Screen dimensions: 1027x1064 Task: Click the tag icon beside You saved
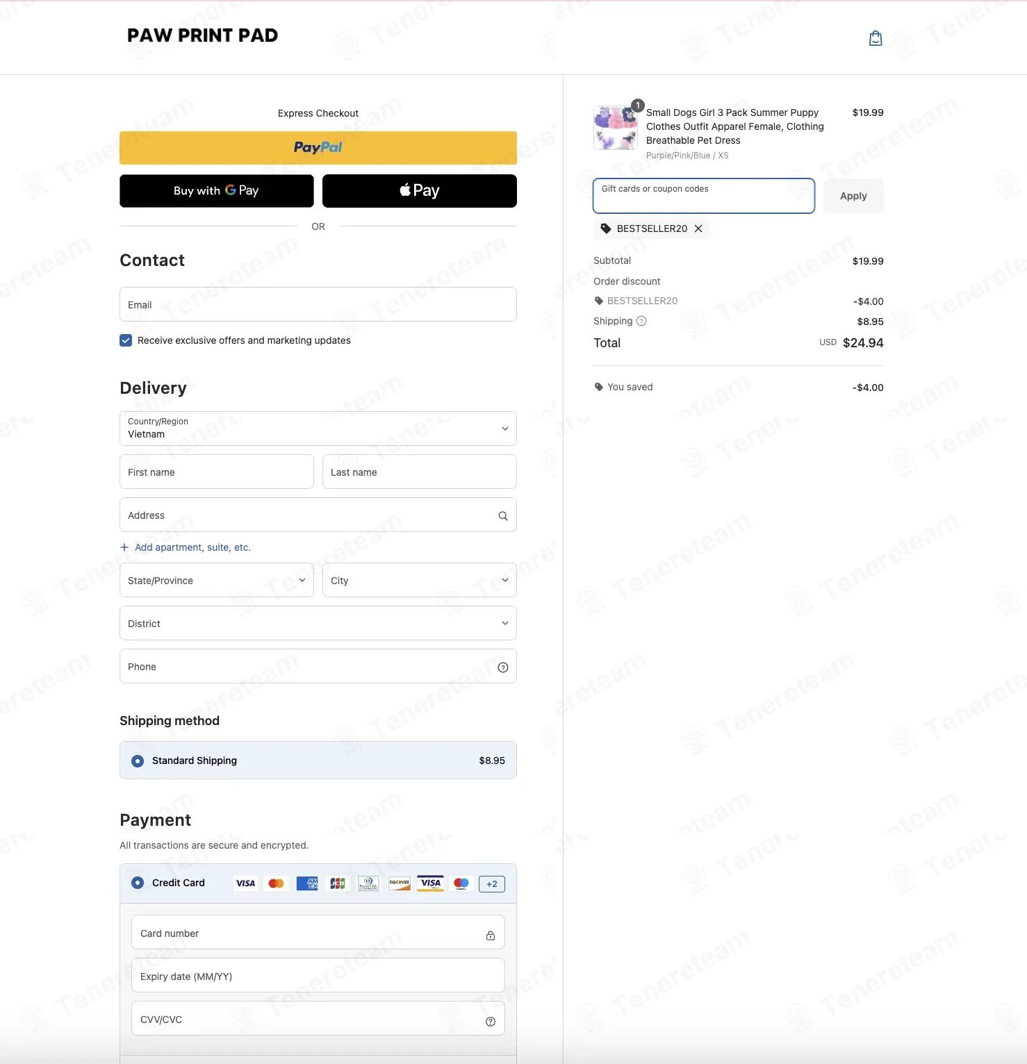click(x=598, y=387)
